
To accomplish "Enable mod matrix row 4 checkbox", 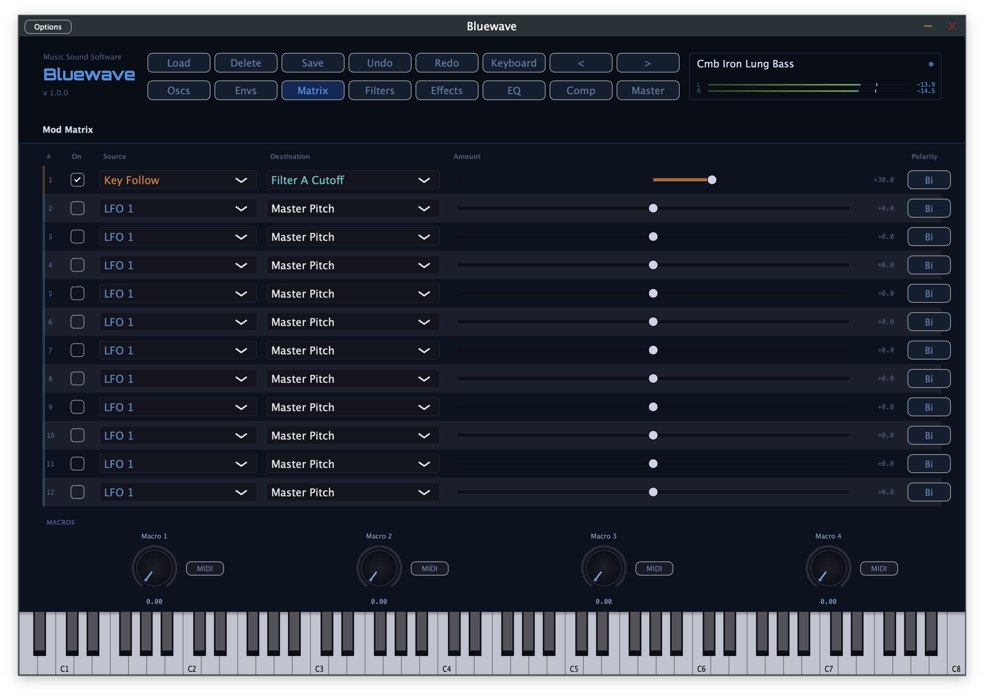I will point(77,265).
